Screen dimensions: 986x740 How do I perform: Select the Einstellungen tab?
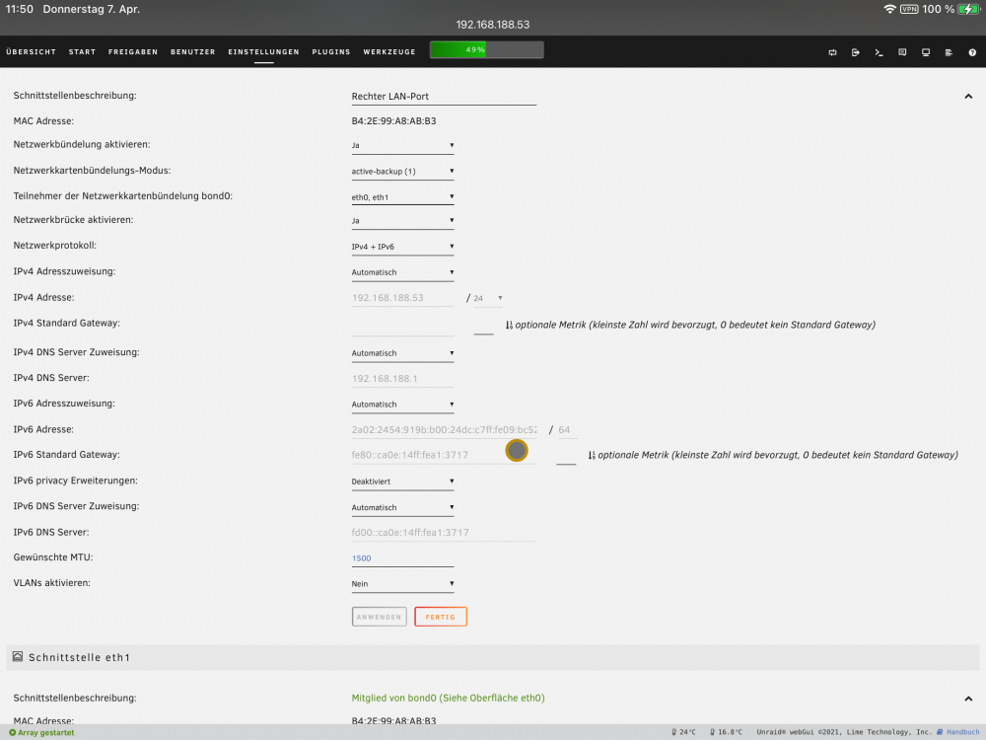[x=263, y=52]
